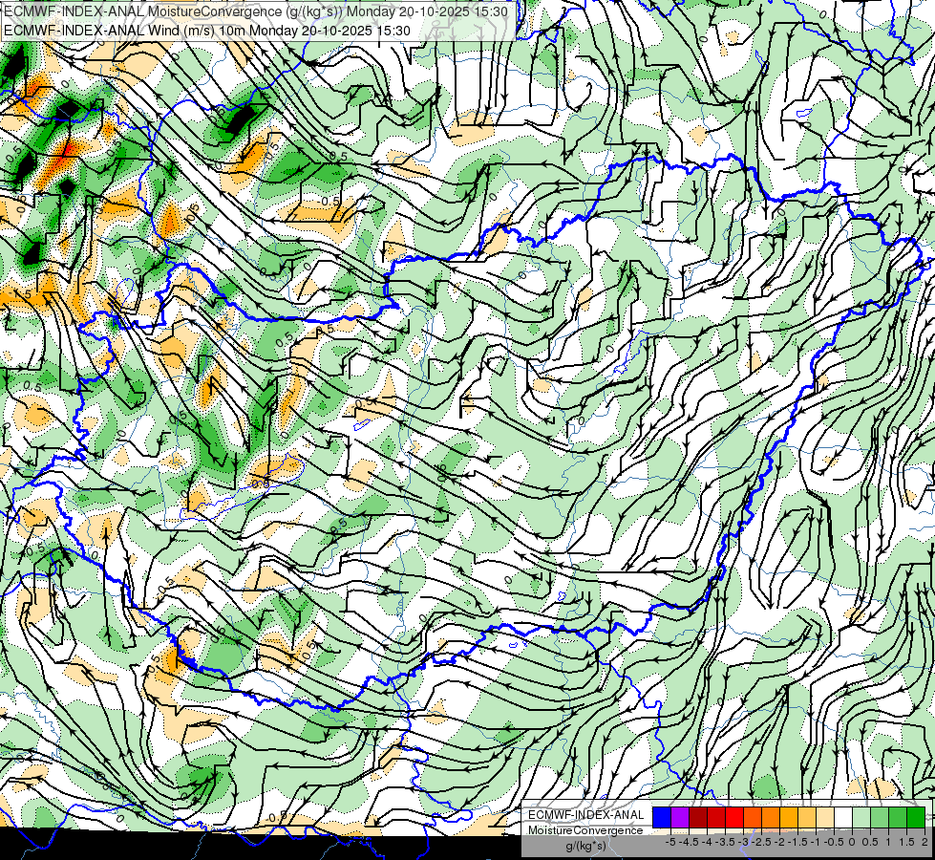Click the legend tick value -3.5
Screen dimensions: 935x860
(x=724, y=842)
